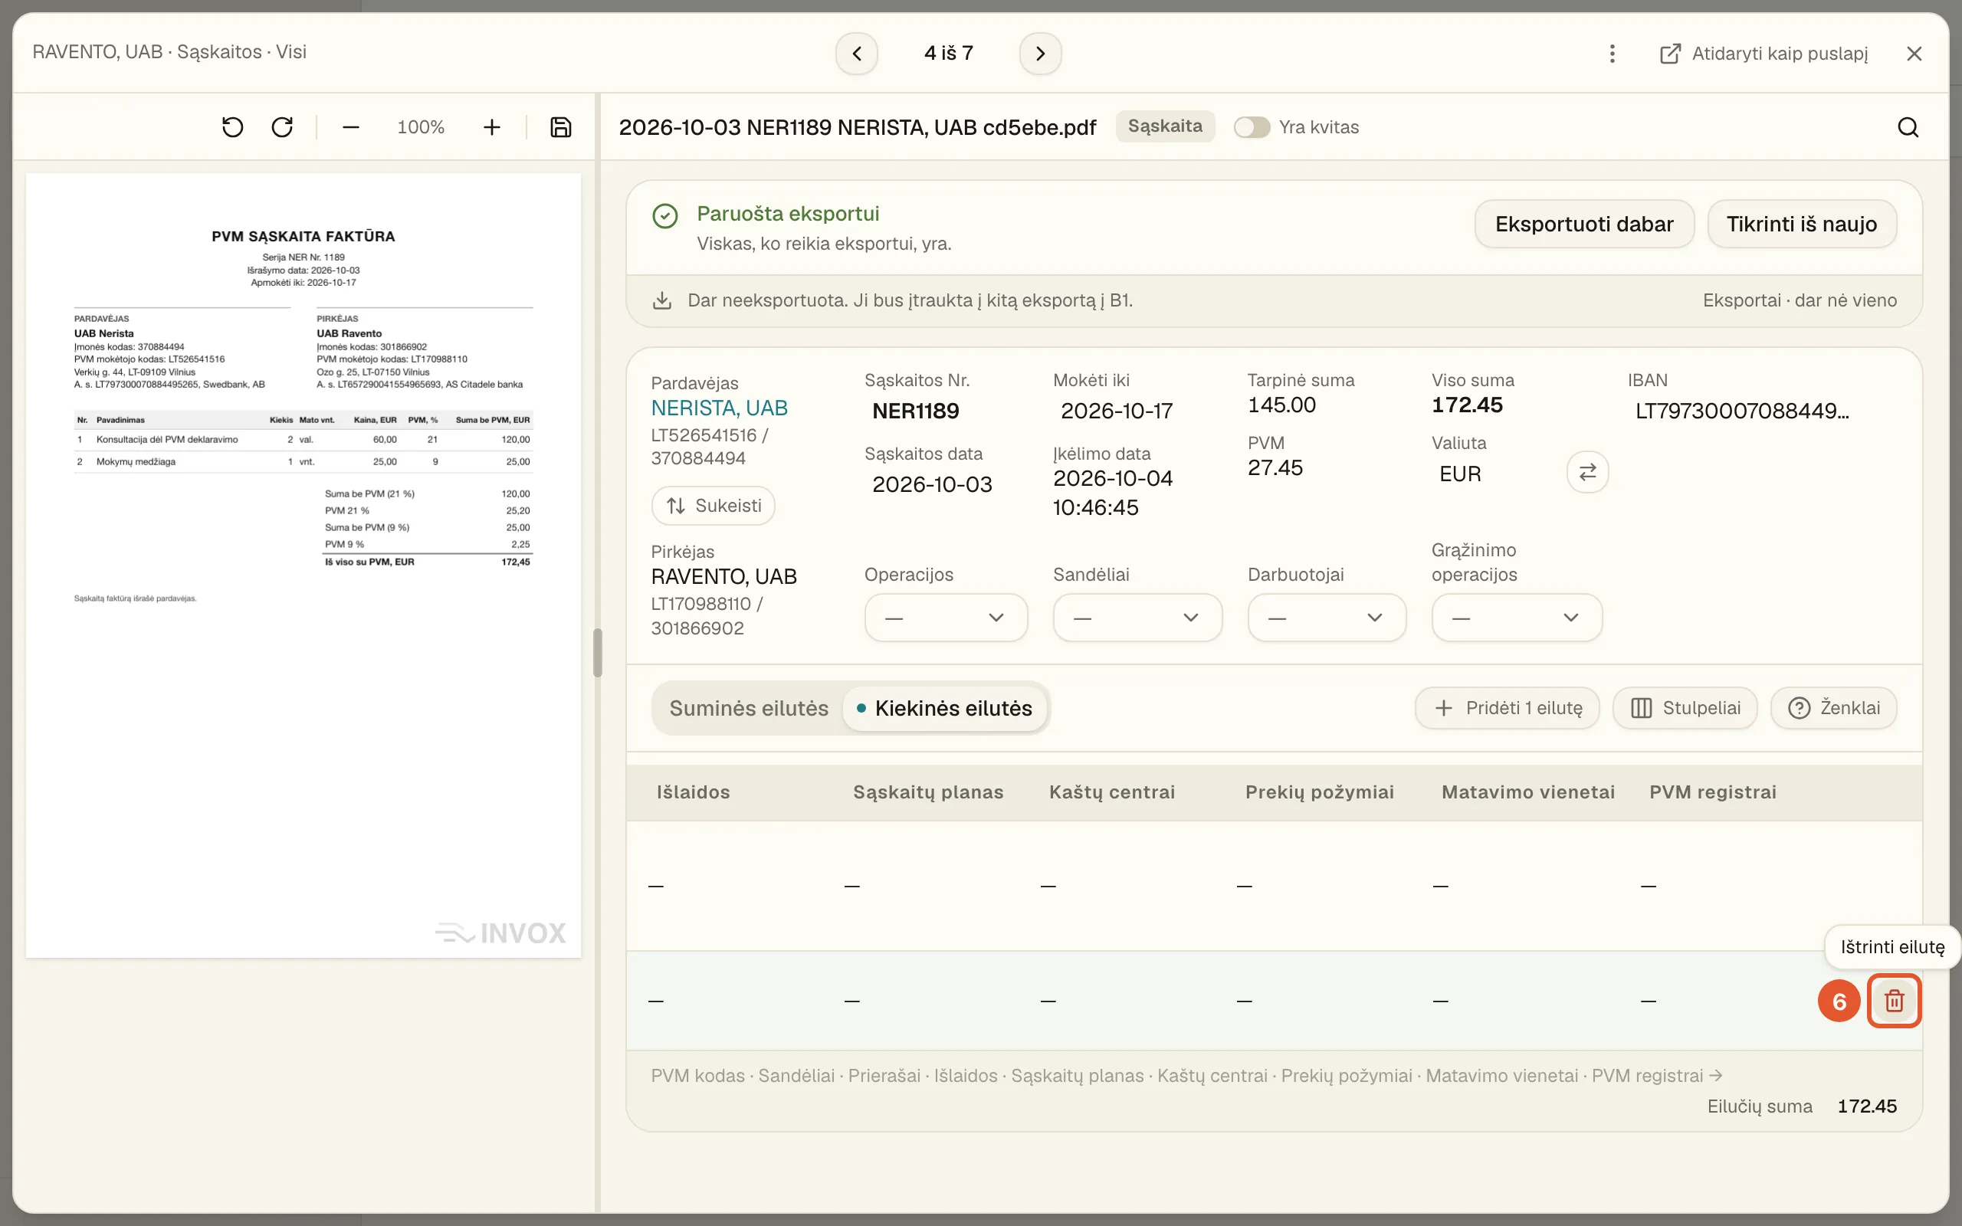Click the save document icon
Screen dimensions: 1962x1226
tap(560, 127)
